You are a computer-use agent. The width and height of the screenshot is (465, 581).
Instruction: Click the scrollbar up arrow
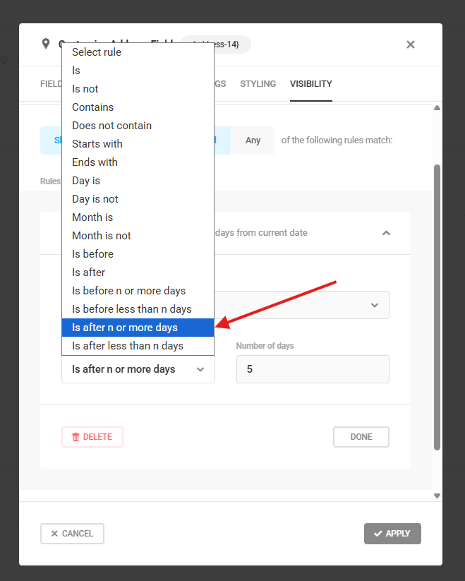(437, 108)
